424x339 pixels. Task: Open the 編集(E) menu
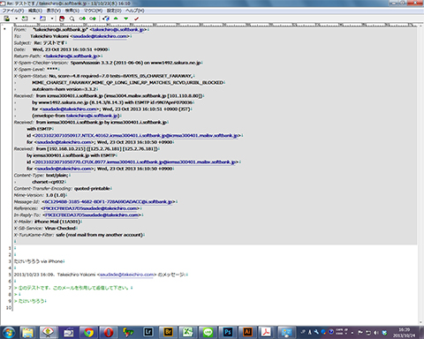pyautogui.click(x=35, y=11)
